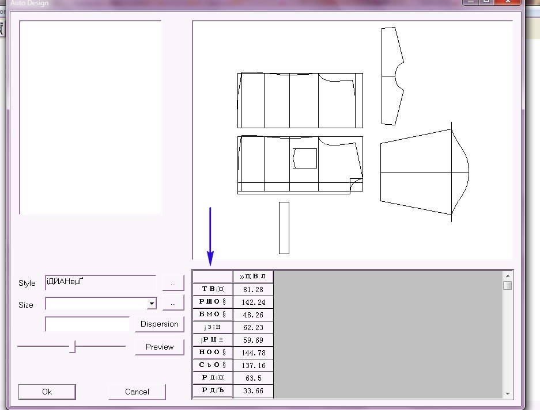Image resolution: width=540 pixels, height=410 pixels.
Task: Select the cell with value 59.69
Action: pyautogui.click(x=253, y=340)
